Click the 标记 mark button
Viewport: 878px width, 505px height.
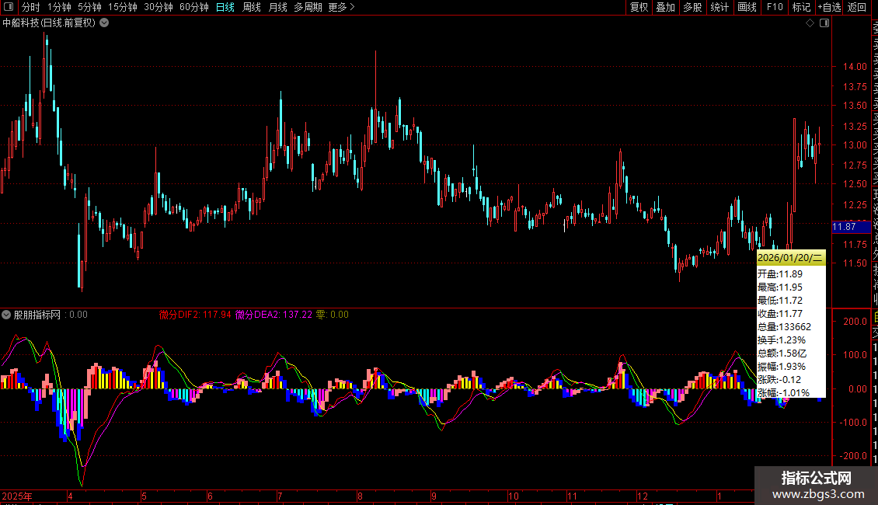(x=801, y=7)
